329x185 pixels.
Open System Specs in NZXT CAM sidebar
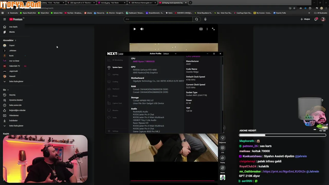[x=115, y=67]
